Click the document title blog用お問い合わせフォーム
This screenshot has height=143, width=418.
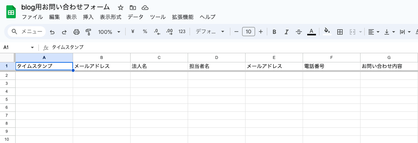[65, 7]
